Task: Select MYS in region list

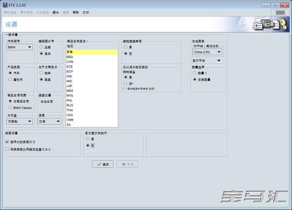Action: (x=92, y=96)
